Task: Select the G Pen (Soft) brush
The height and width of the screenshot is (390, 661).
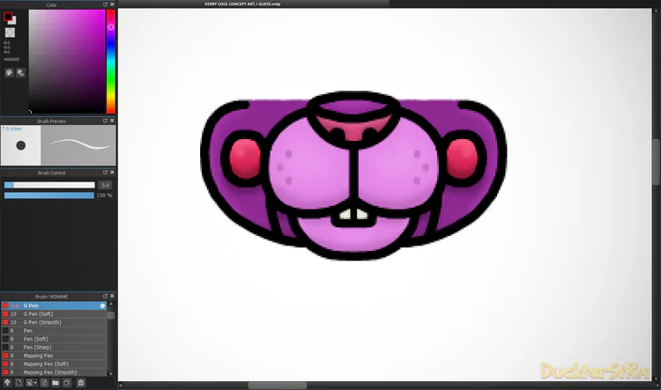Action: [54, 314]
